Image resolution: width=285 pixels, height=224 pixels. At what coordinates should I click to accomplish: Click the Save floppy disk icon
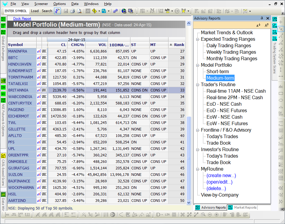65,11
